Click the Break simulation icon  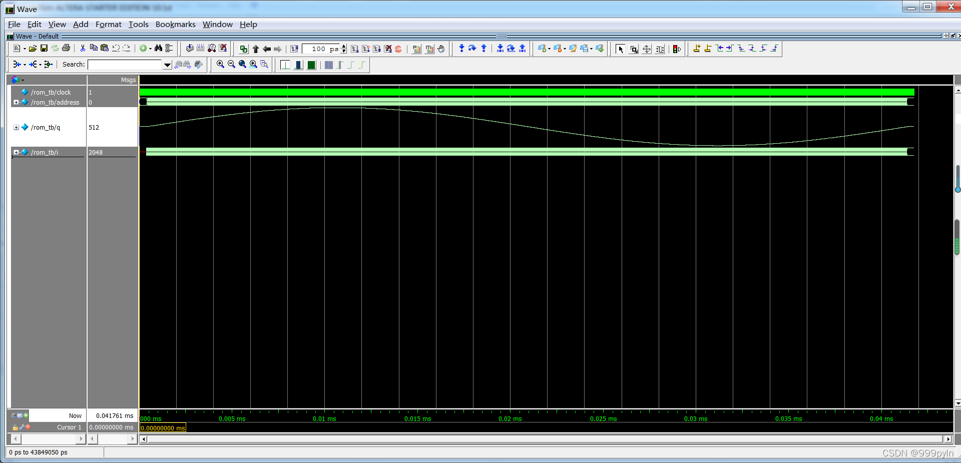coord(388,49)
